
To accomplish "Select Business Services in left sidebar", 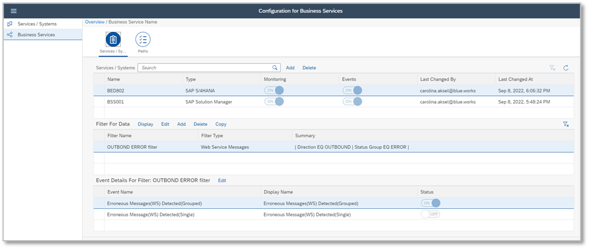I will (x=36, y=35).
